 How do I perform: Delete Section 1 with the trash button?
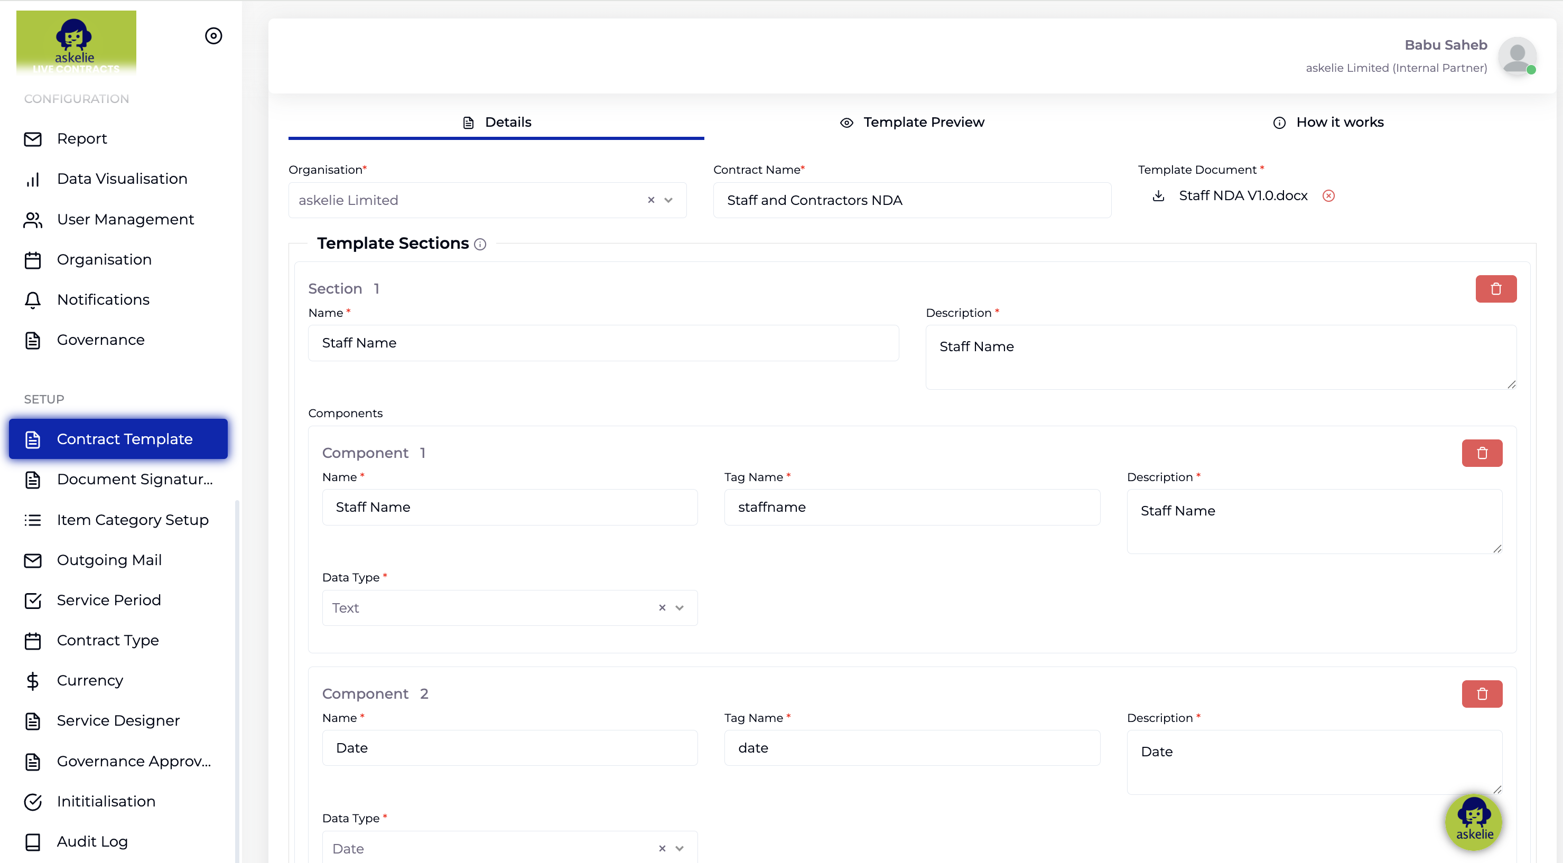(x=1496, y=289)
